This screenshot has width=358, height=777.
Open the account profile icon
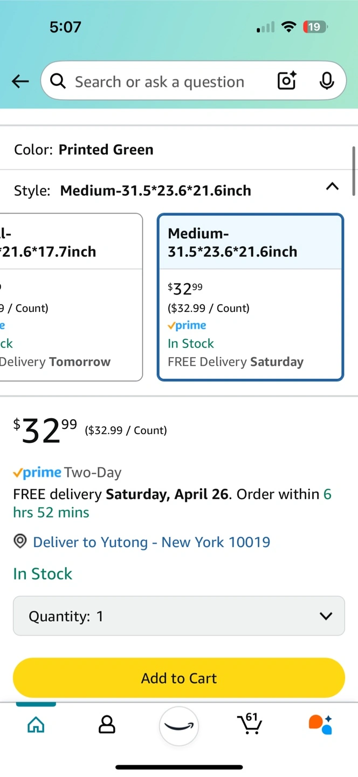pos(107,725)
